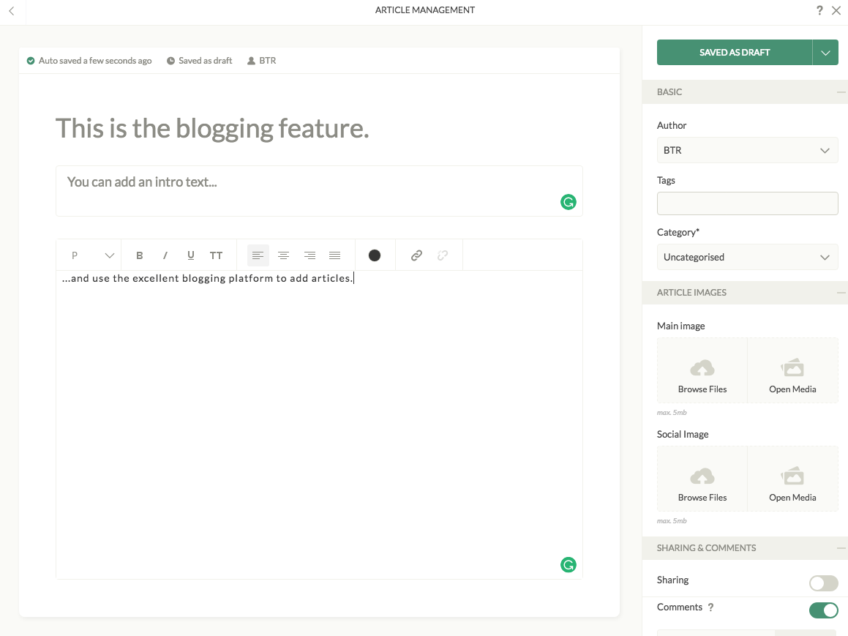
Task: Toggle bold formatting in editor toolbar
Action: tap(140, 255)
